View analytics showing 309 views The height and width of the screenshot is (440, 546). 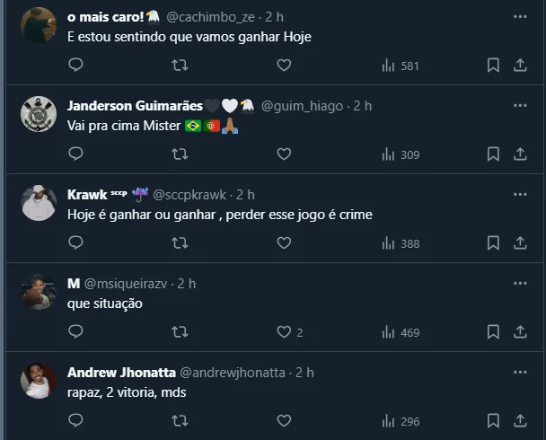tap(401, 154)
